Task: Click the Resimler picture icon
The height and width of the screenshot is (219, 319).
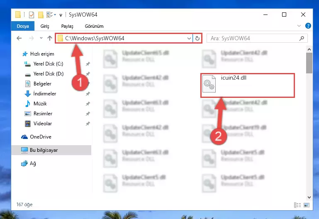Action: 27,114
